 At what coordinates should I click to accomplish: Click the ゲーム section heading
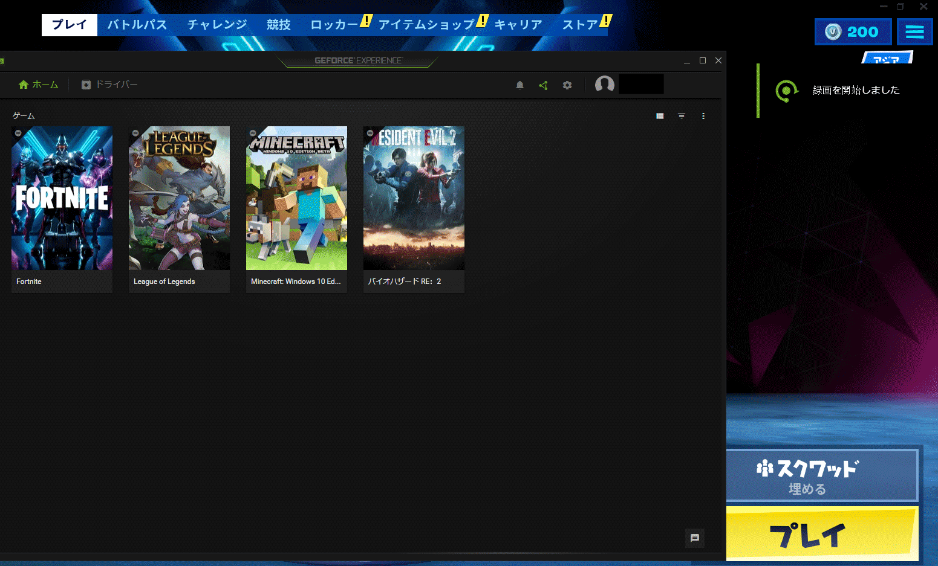(x=24, y=116)
